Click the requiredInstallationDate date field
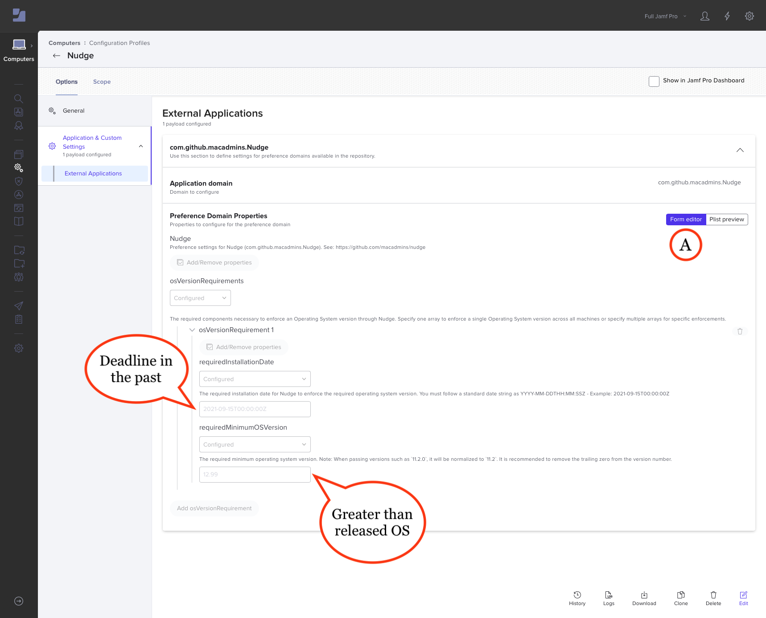Image resolution: width=766 pixels, height=618 pixels. (255, 409)
